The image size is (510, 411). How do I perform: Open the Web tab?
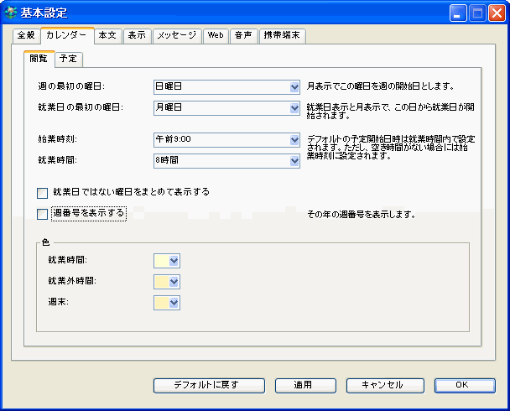pyautogui.click(x=216, y=36)
